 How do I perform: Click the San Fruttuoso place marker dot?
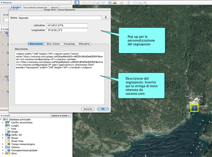(x=194, y=99)
